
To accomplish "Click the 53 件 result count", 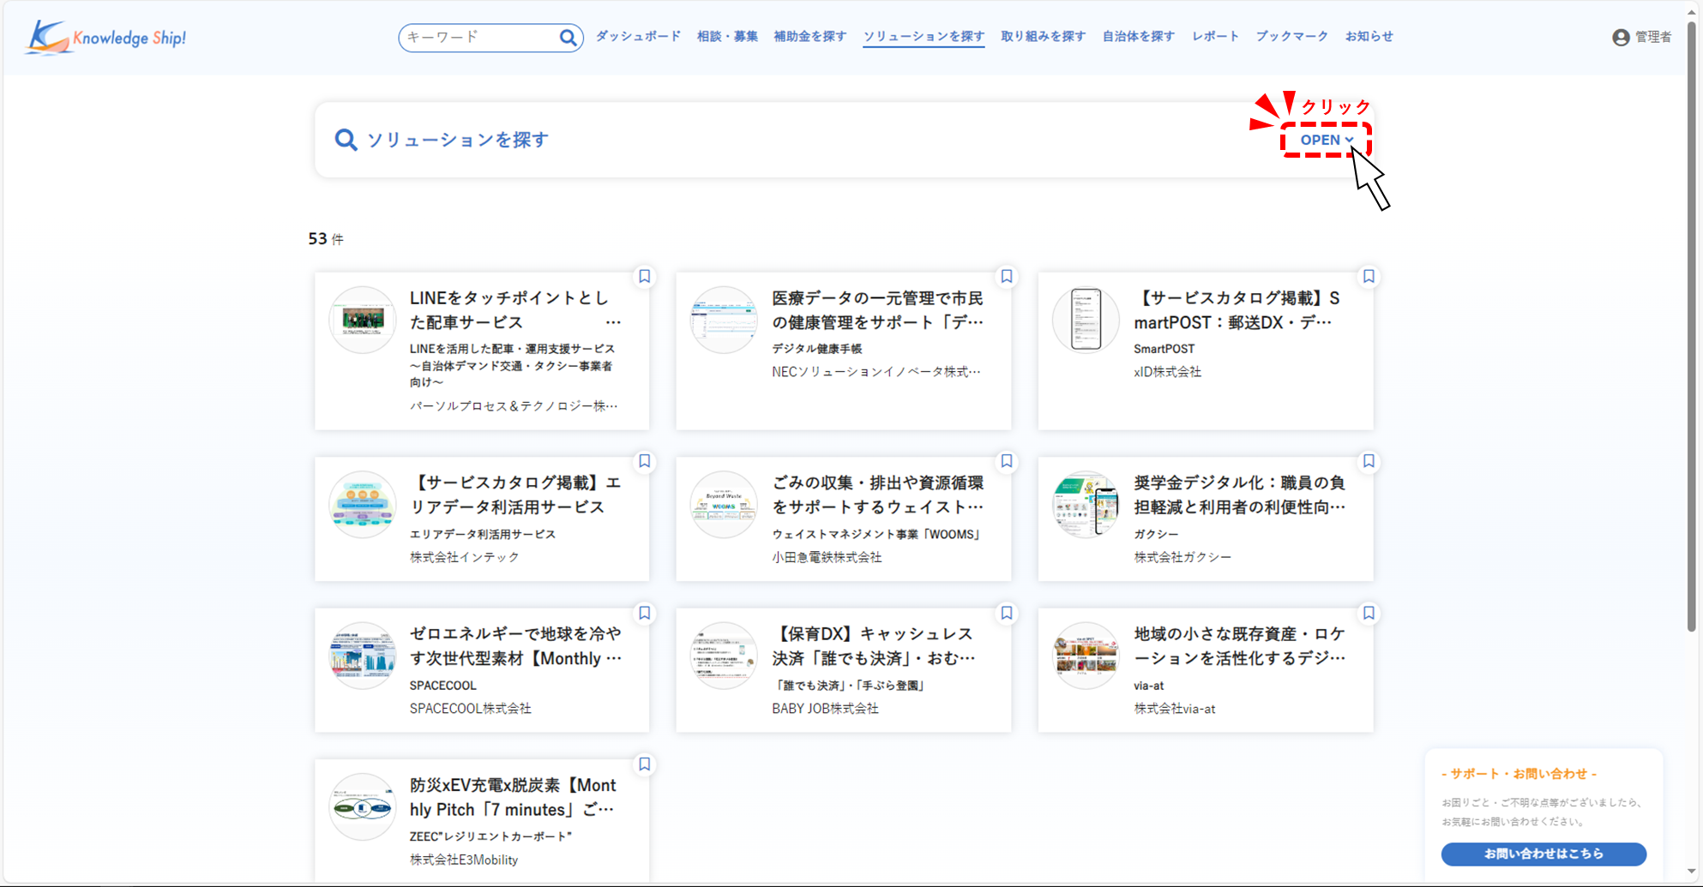I will (326, 239).
